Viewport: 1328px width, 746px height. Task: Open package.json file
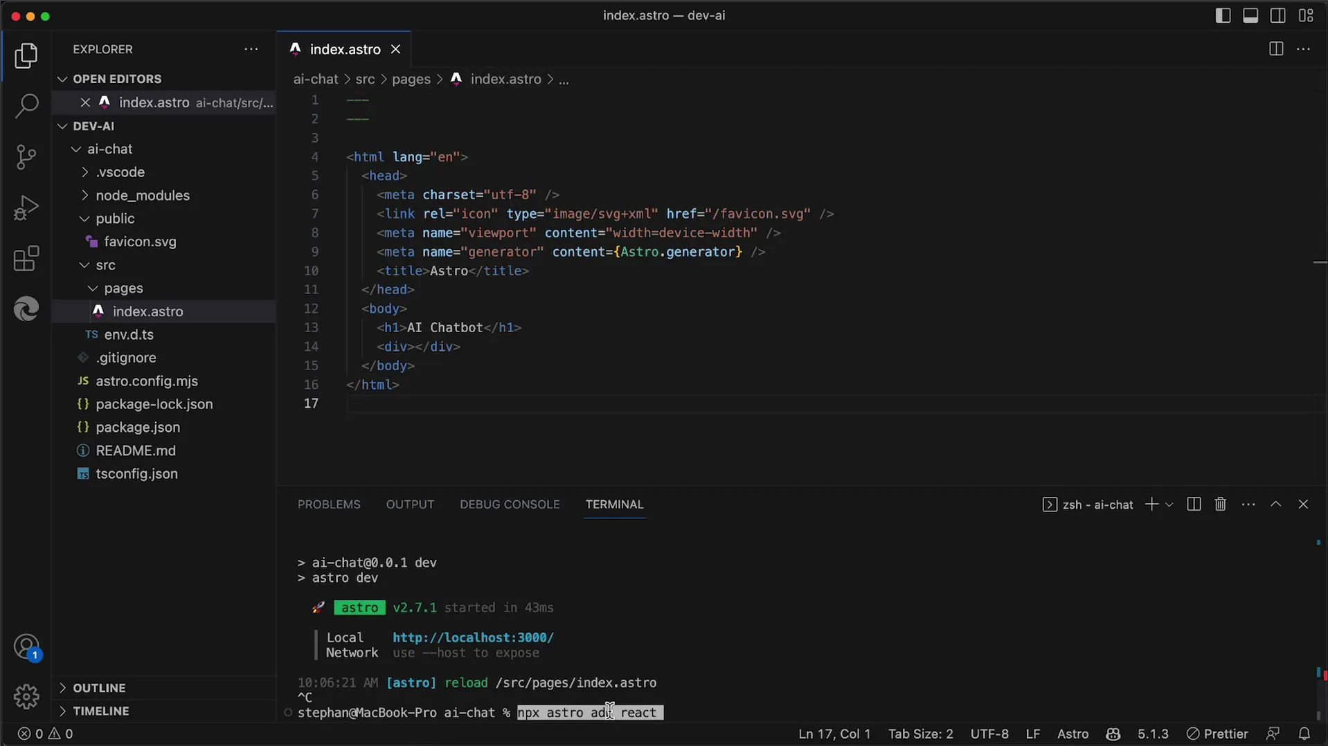pos(163,428)
